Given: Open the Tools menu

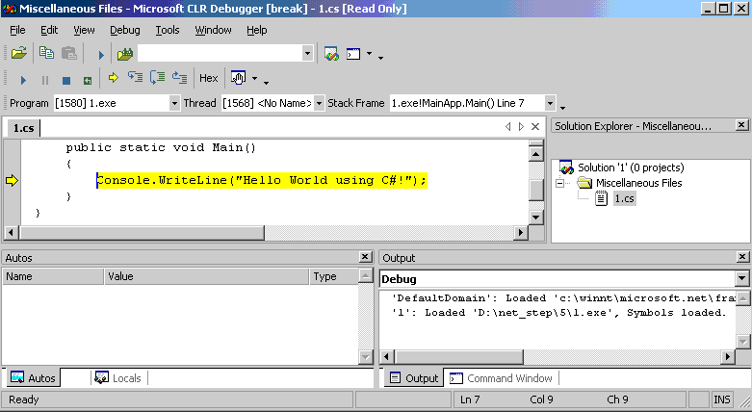Looking at the screenshot, I should point(167,30).
